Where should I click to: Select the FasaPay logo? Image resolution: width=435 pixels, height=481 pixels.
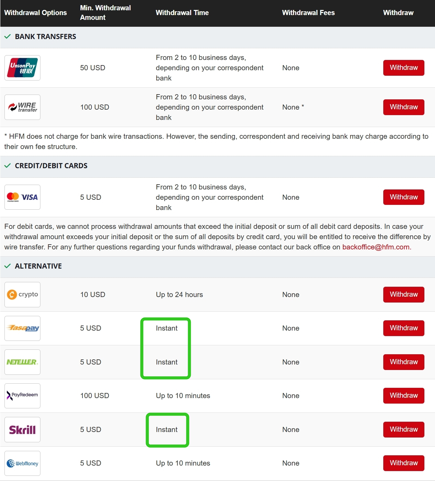tap(22, 328)
